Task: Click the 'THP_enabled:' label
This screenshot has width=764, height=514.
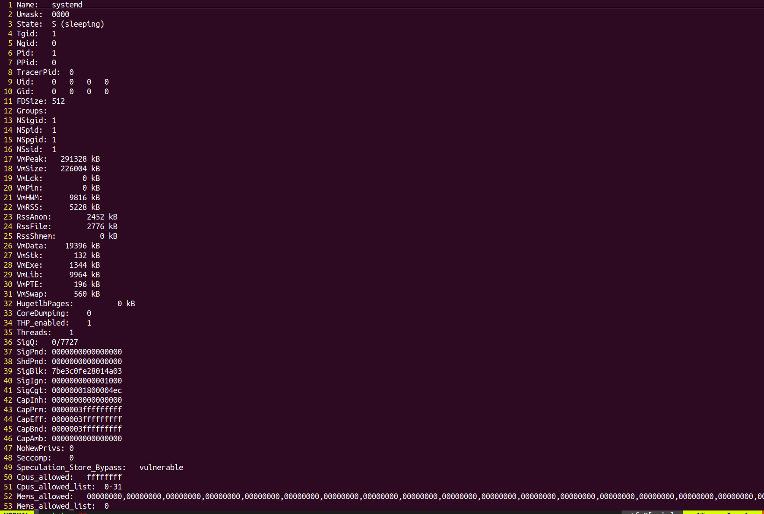Action: point(43,323)
